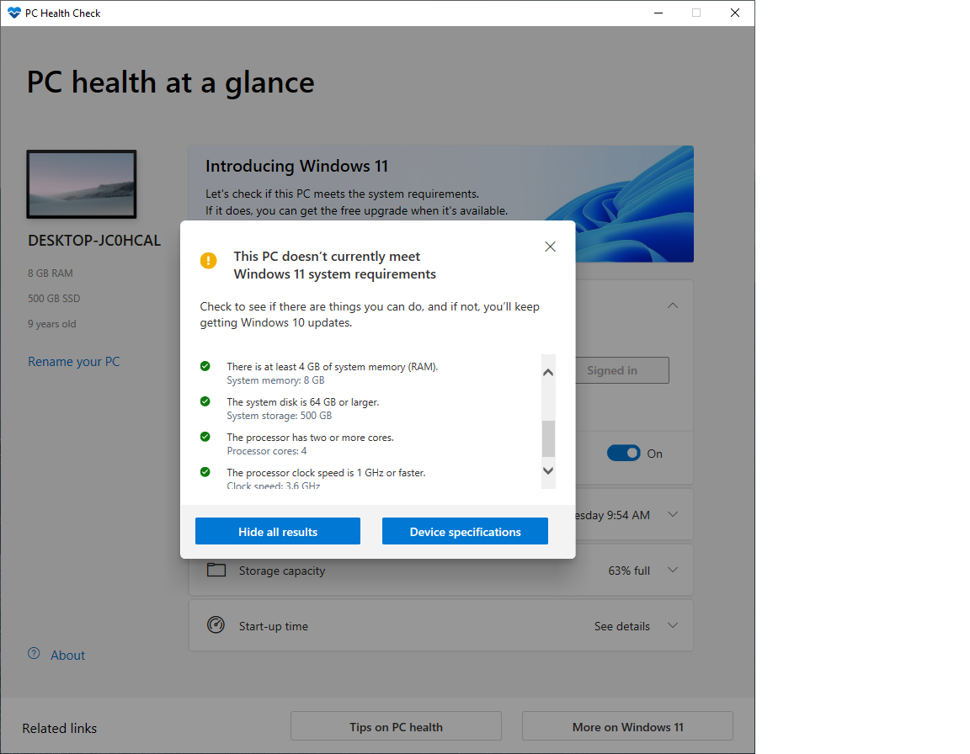Turn off the On toggle switch

coord(624,453)
